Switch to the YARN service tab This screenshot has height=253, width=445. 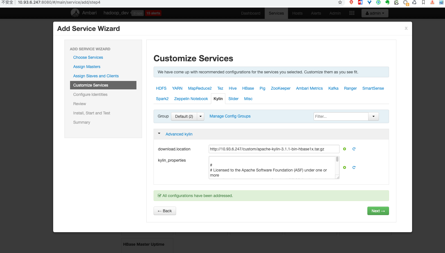(x=177, y=88)
